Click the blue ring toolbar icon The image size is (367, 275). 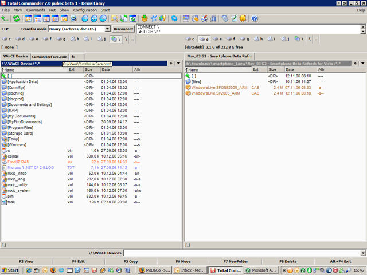[174, 18]
